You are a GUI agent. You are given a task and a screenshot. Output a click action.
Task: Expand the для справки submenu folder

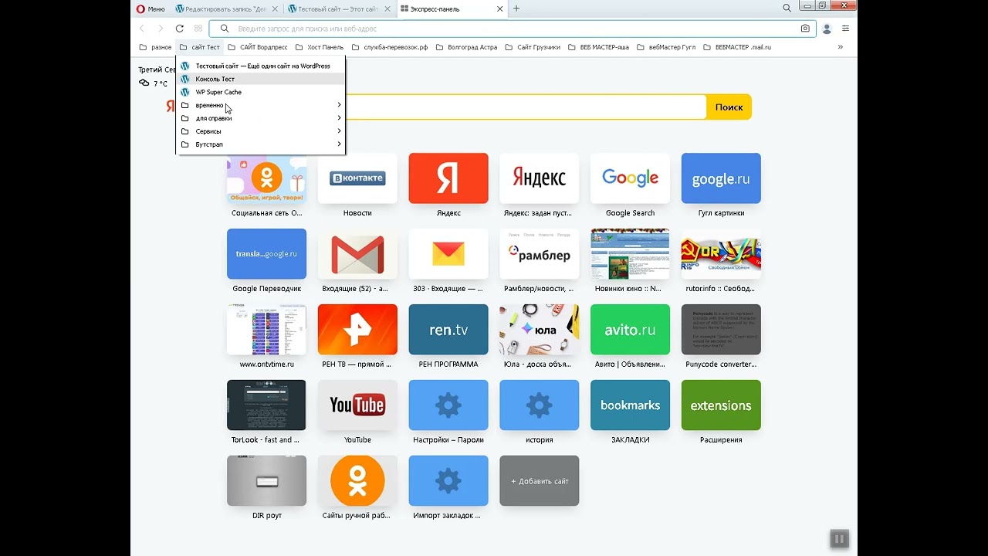261,118
